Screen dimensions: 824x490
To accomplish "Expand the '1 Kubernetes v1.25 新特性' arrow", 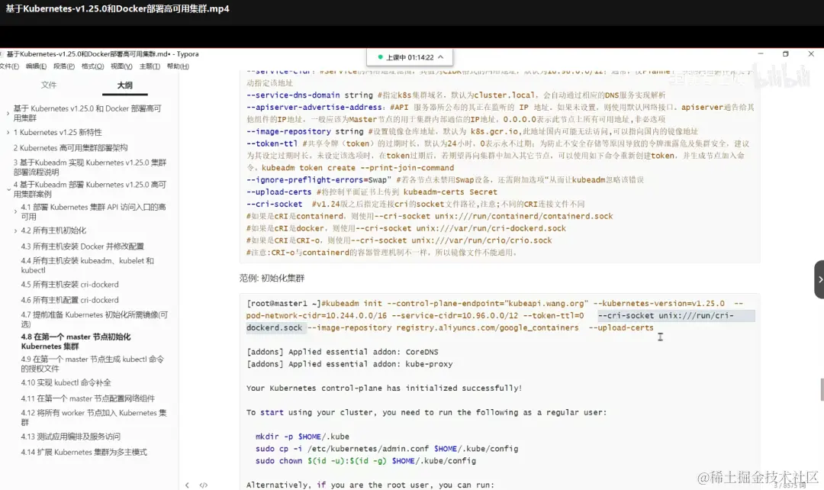I will (x=8, y=133).
